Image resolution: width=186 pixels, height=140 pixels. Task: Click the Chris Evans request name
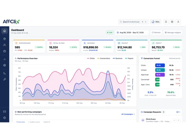pos(151,119)
